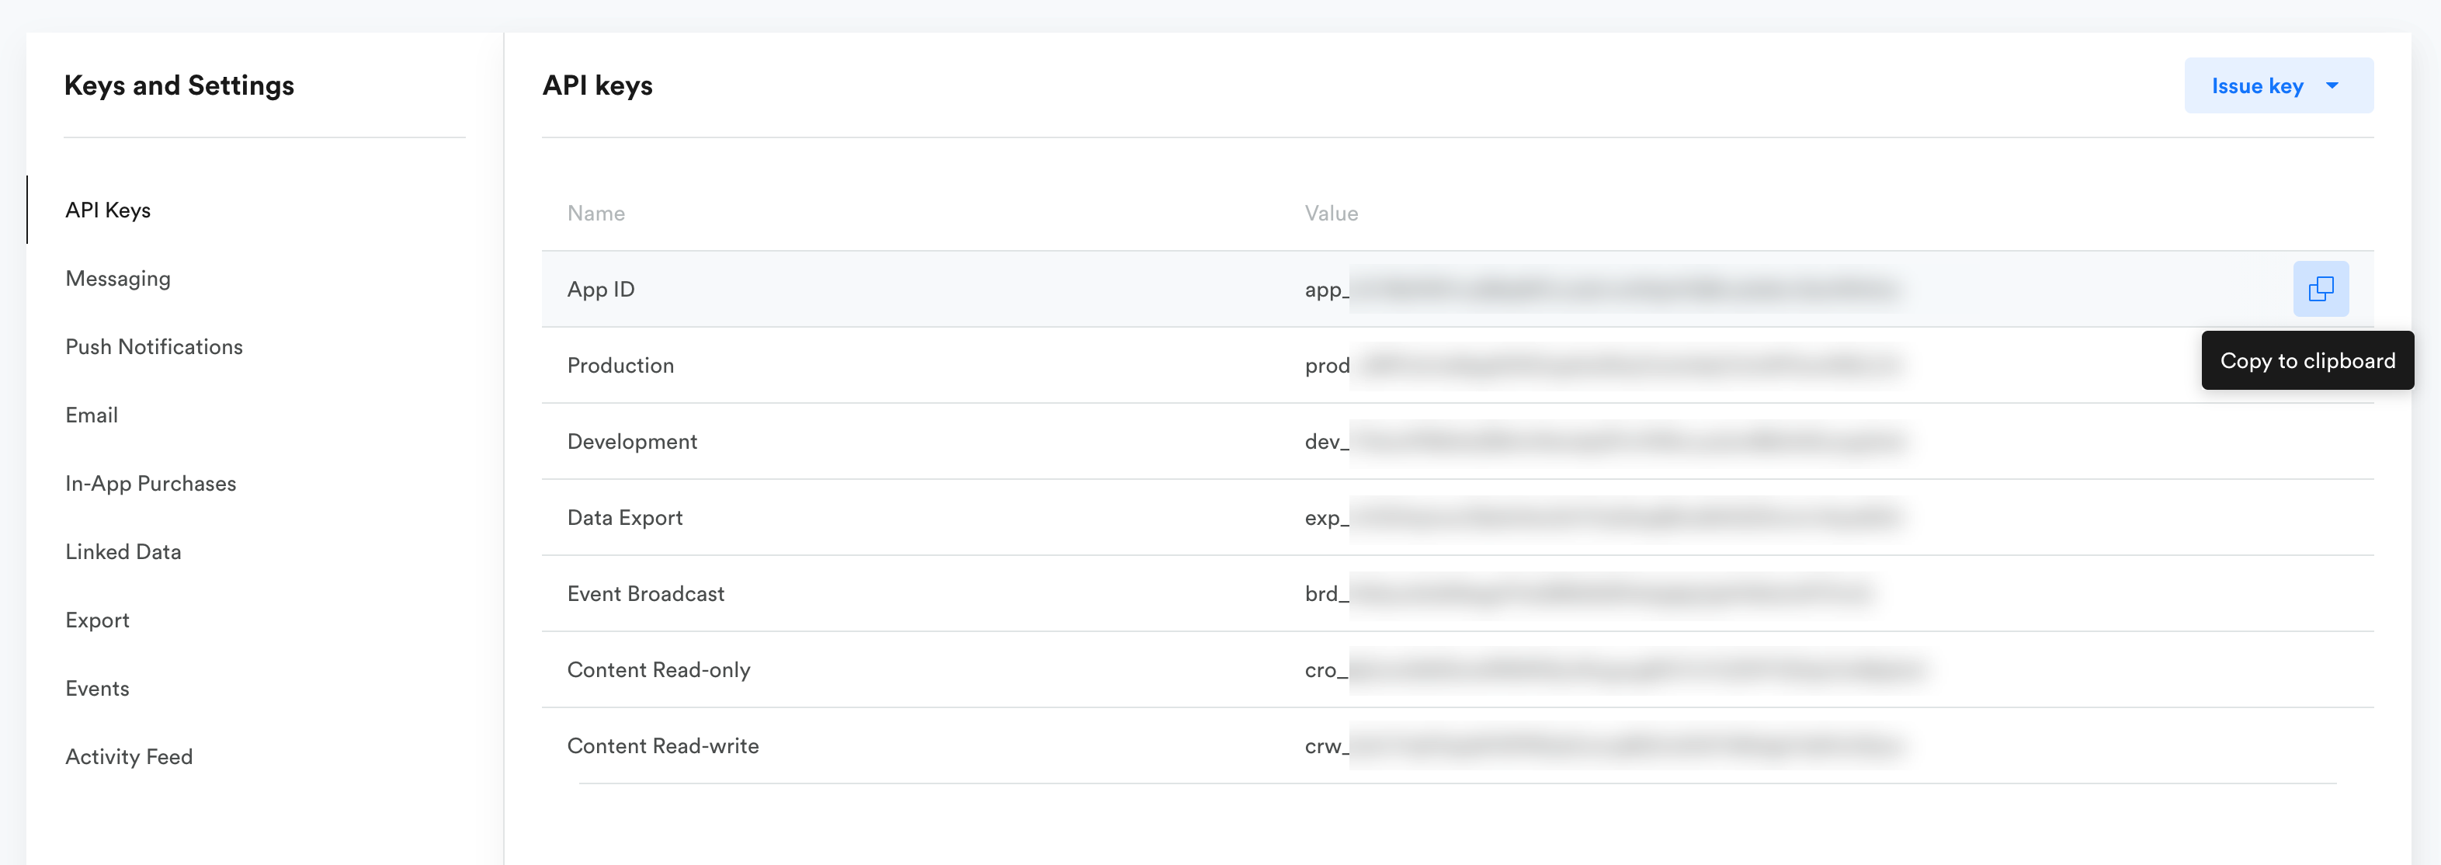Image resolution: width=2441 pixels, height=865 pixels.
Task: Go to the Activity Feed section
Action: coord(128,756)
